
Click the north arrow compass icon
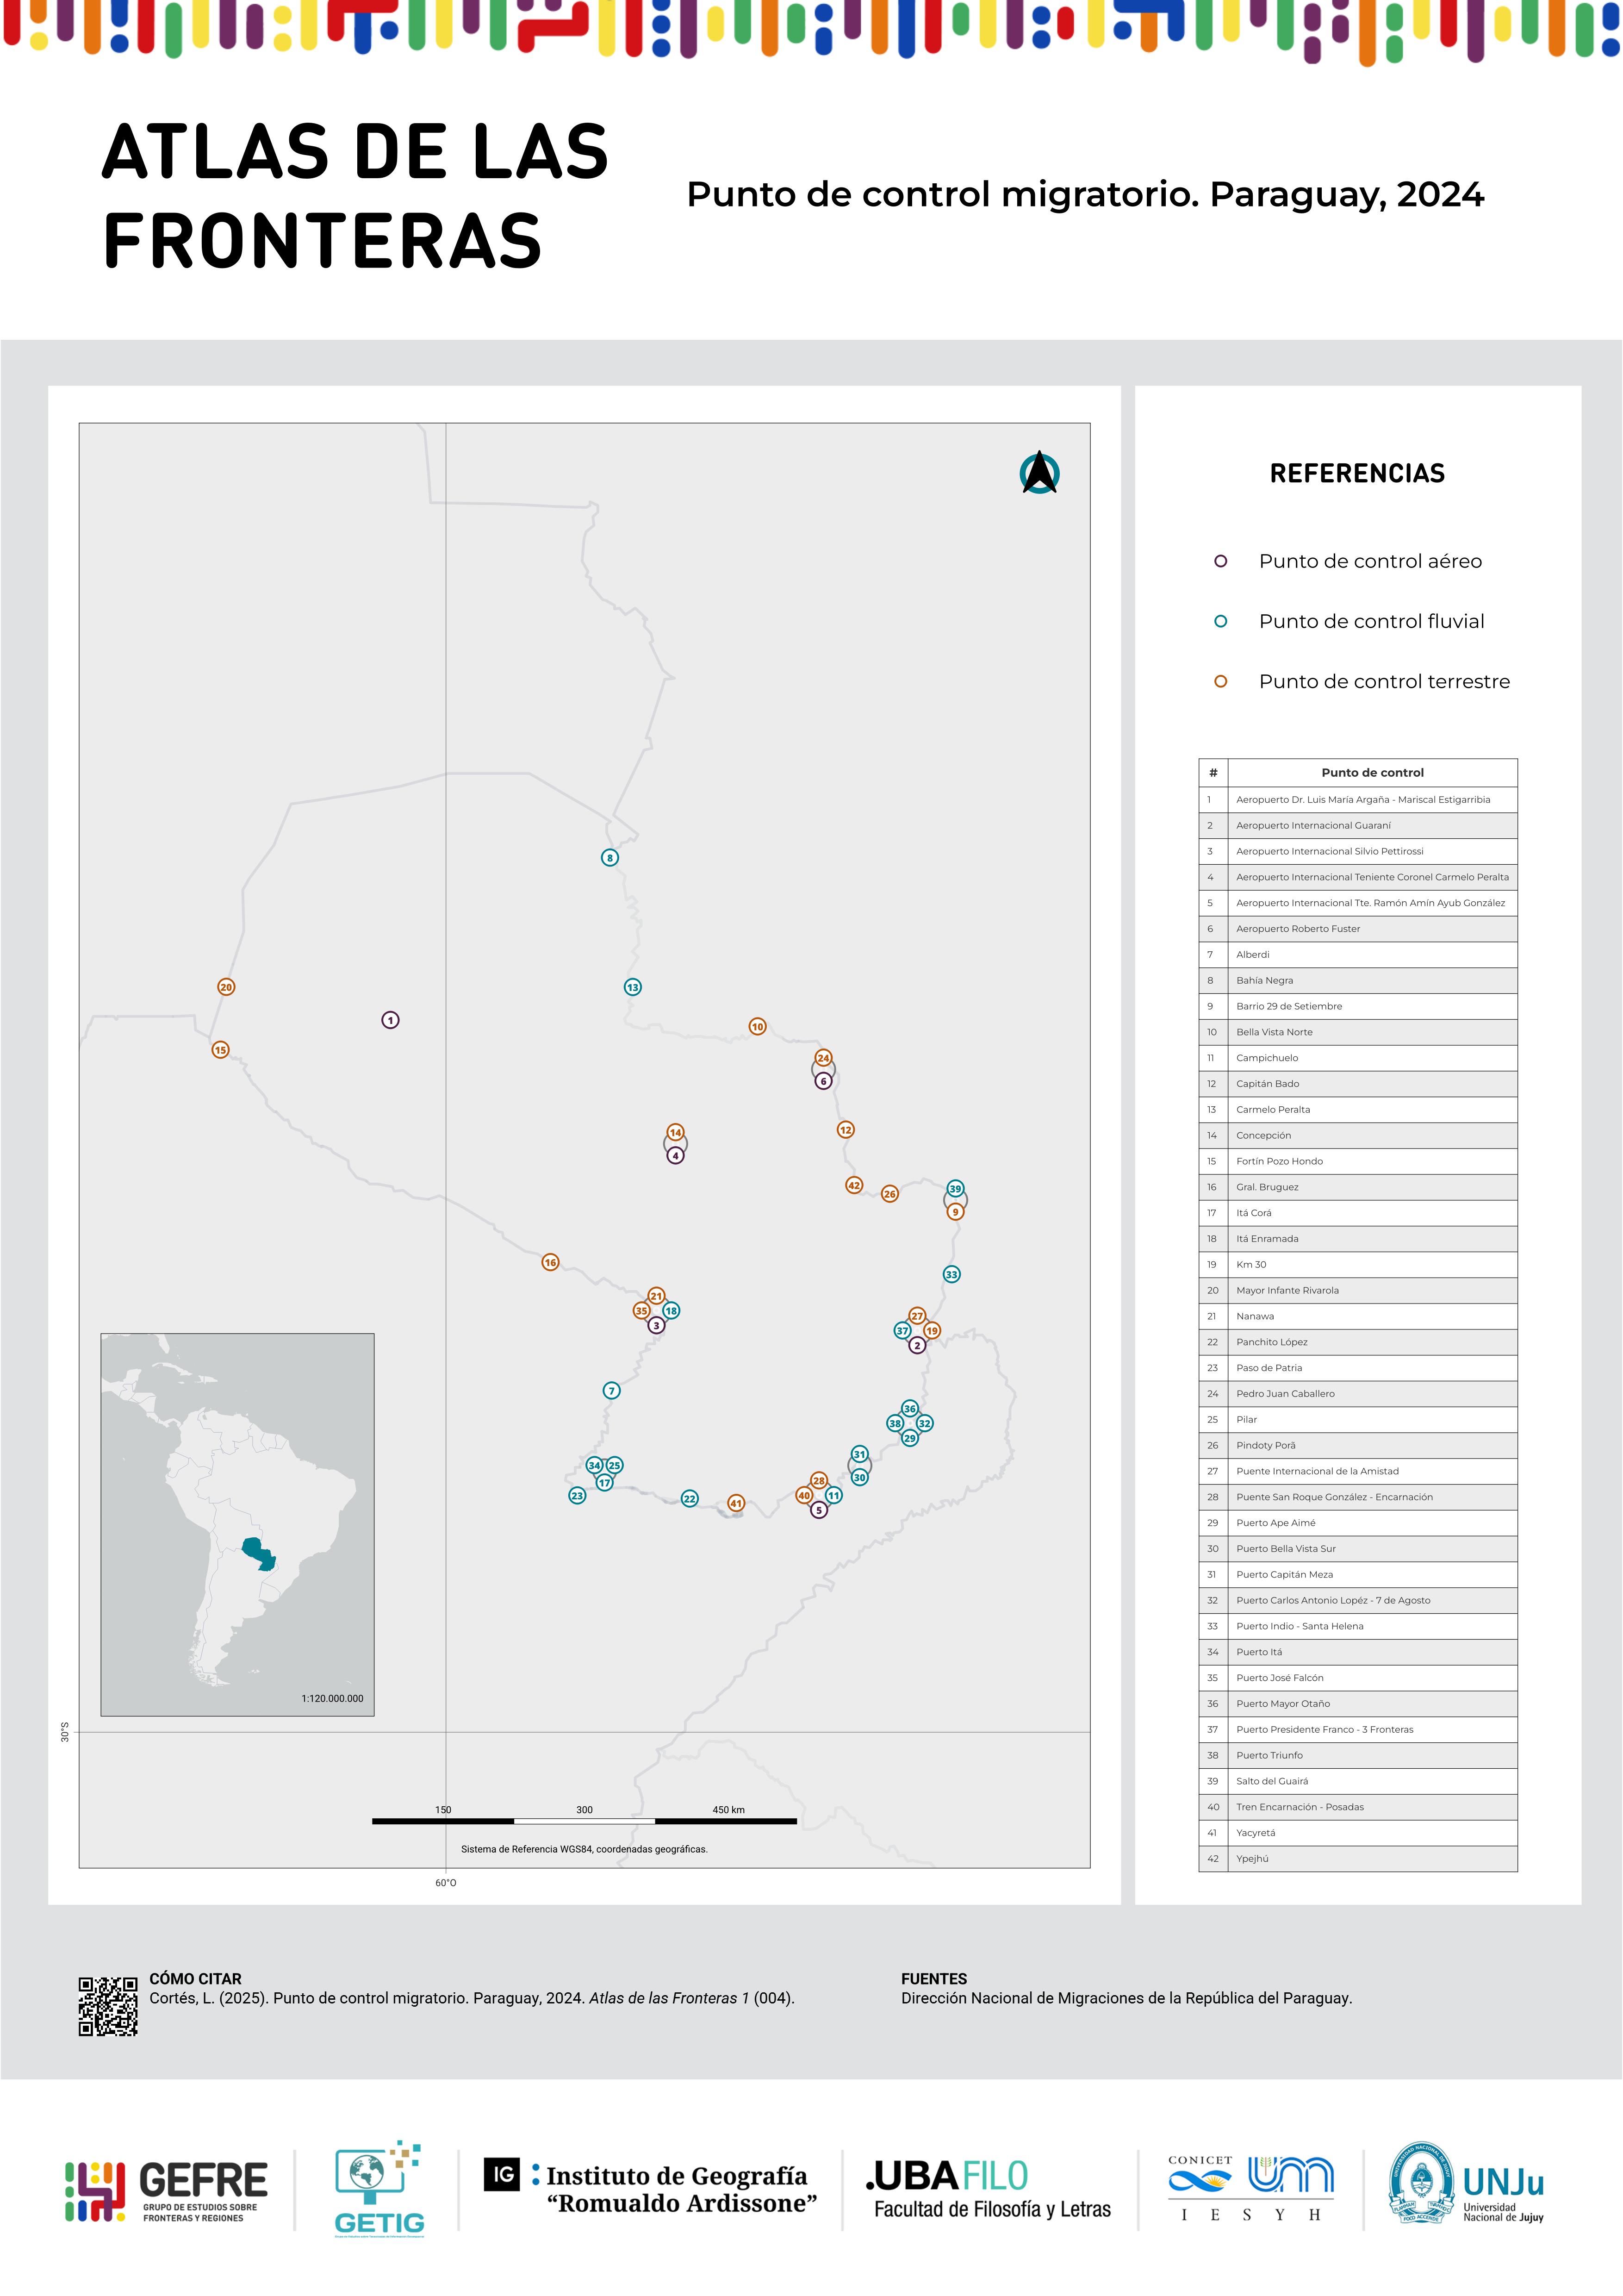point(1039,473)
